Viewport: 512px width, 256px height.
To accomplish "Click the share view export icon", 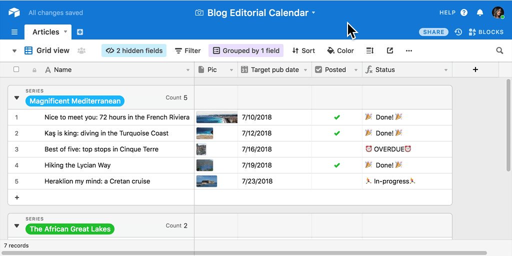I will pyautogui.click(x=390, y=50).
